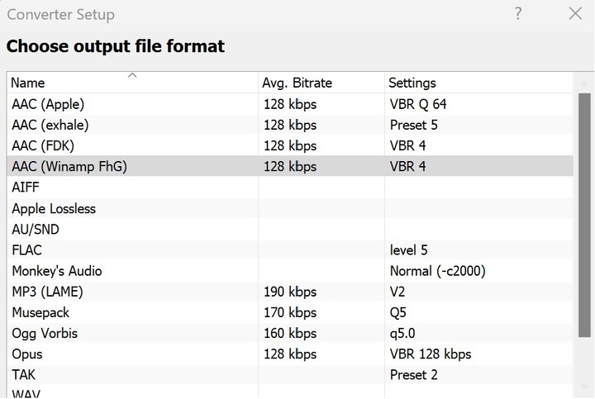The height and width of the screenshot is (399, 595).
Task: Toggle the Name column sort arrow
Action: 132,75
